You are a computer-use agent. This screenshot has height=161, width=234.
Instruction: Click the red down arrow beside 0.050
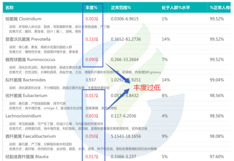click(97, 136)
